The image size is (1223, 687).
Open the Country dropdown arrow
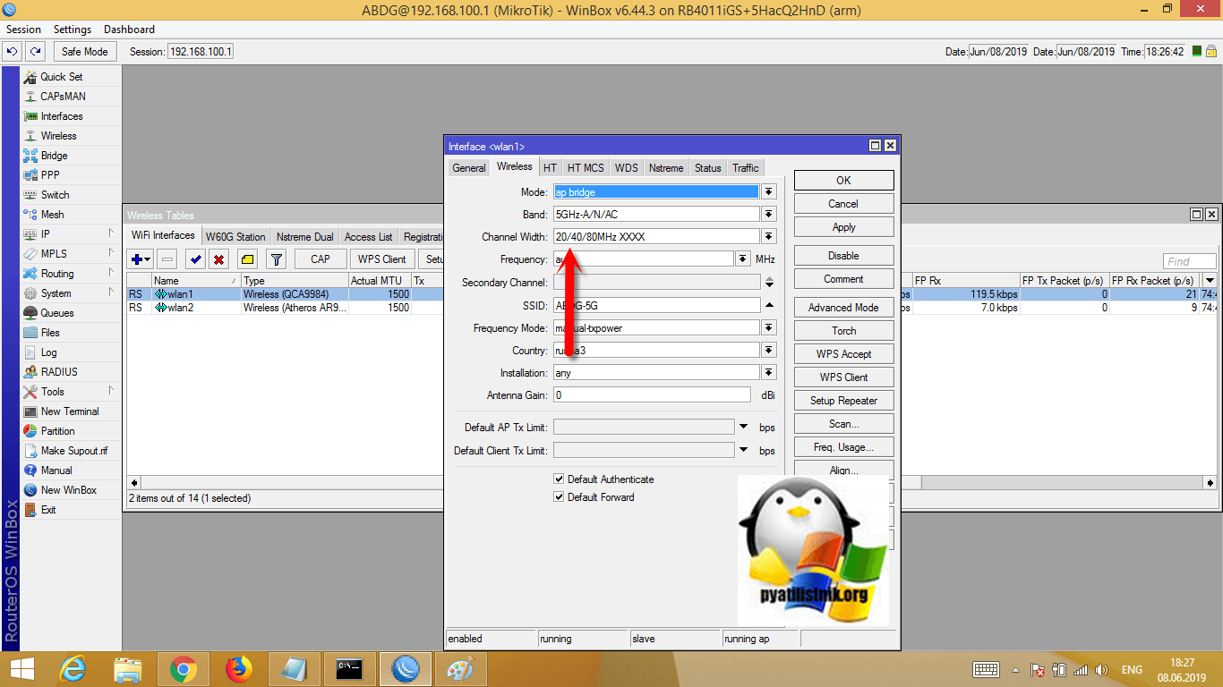click(768, 351)
